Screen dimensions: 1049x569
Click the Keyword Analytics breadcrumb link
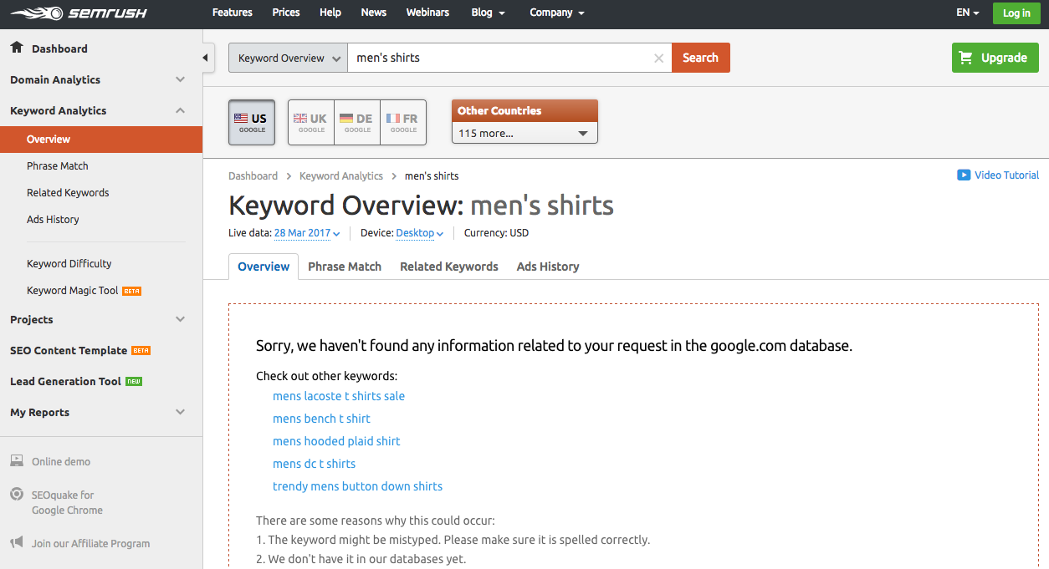click(341, 176)
